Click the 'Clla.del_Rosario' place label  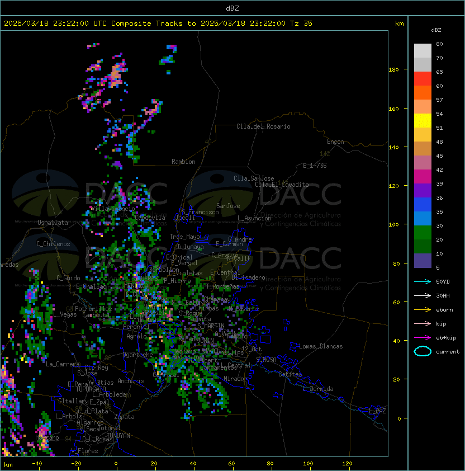pyautogui.click(x=263, y=126)
